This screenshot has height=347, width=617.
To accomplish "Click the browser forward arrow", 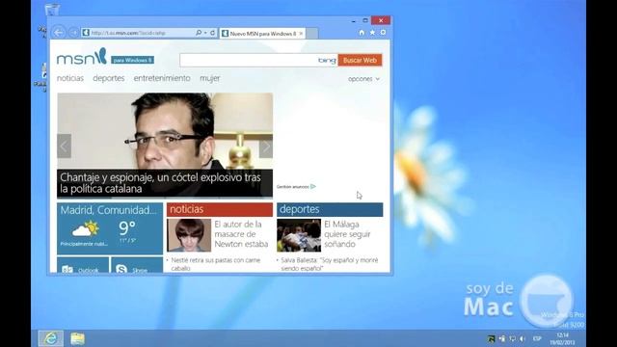I will click(73, 33).
